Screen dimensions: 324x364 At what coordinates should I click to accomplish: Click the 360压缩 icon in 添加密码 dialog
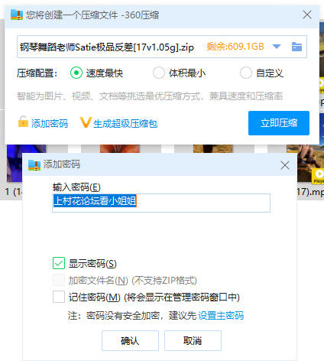pyautogui.click(x=34, y=165)
